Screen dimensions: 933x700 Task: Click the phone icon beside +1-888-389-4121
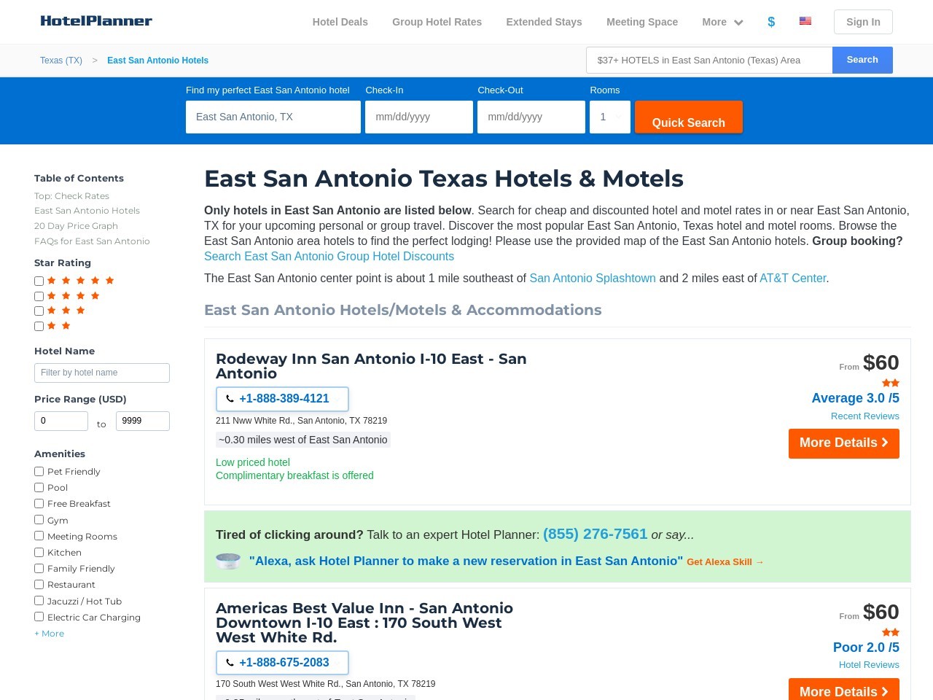click(x=230, y=399)
